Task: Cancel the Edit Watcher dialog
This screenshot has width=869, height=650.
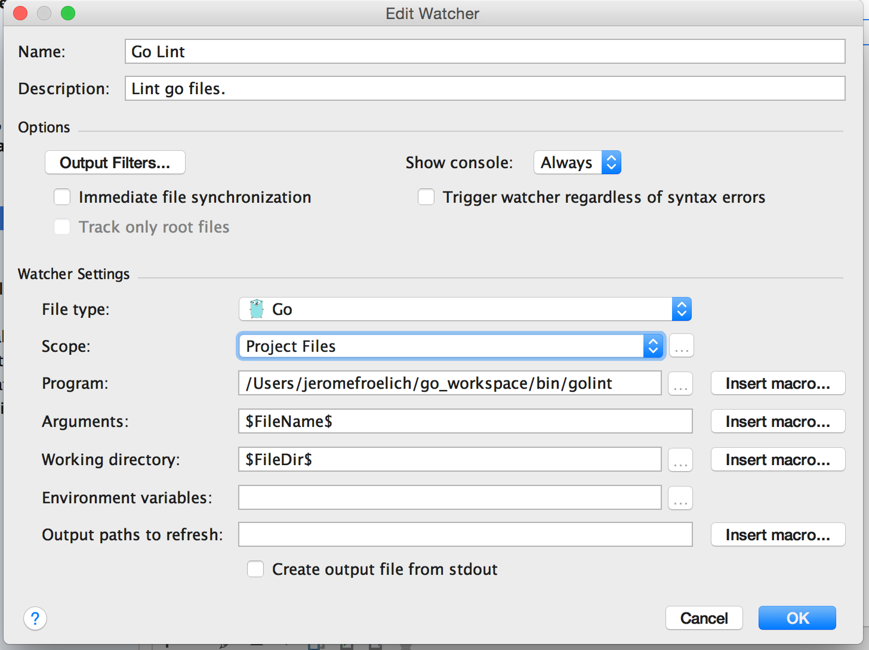Action: point(704,618)
